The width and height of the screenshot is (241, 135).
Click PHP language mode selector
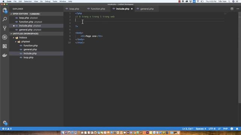[225, 129]
